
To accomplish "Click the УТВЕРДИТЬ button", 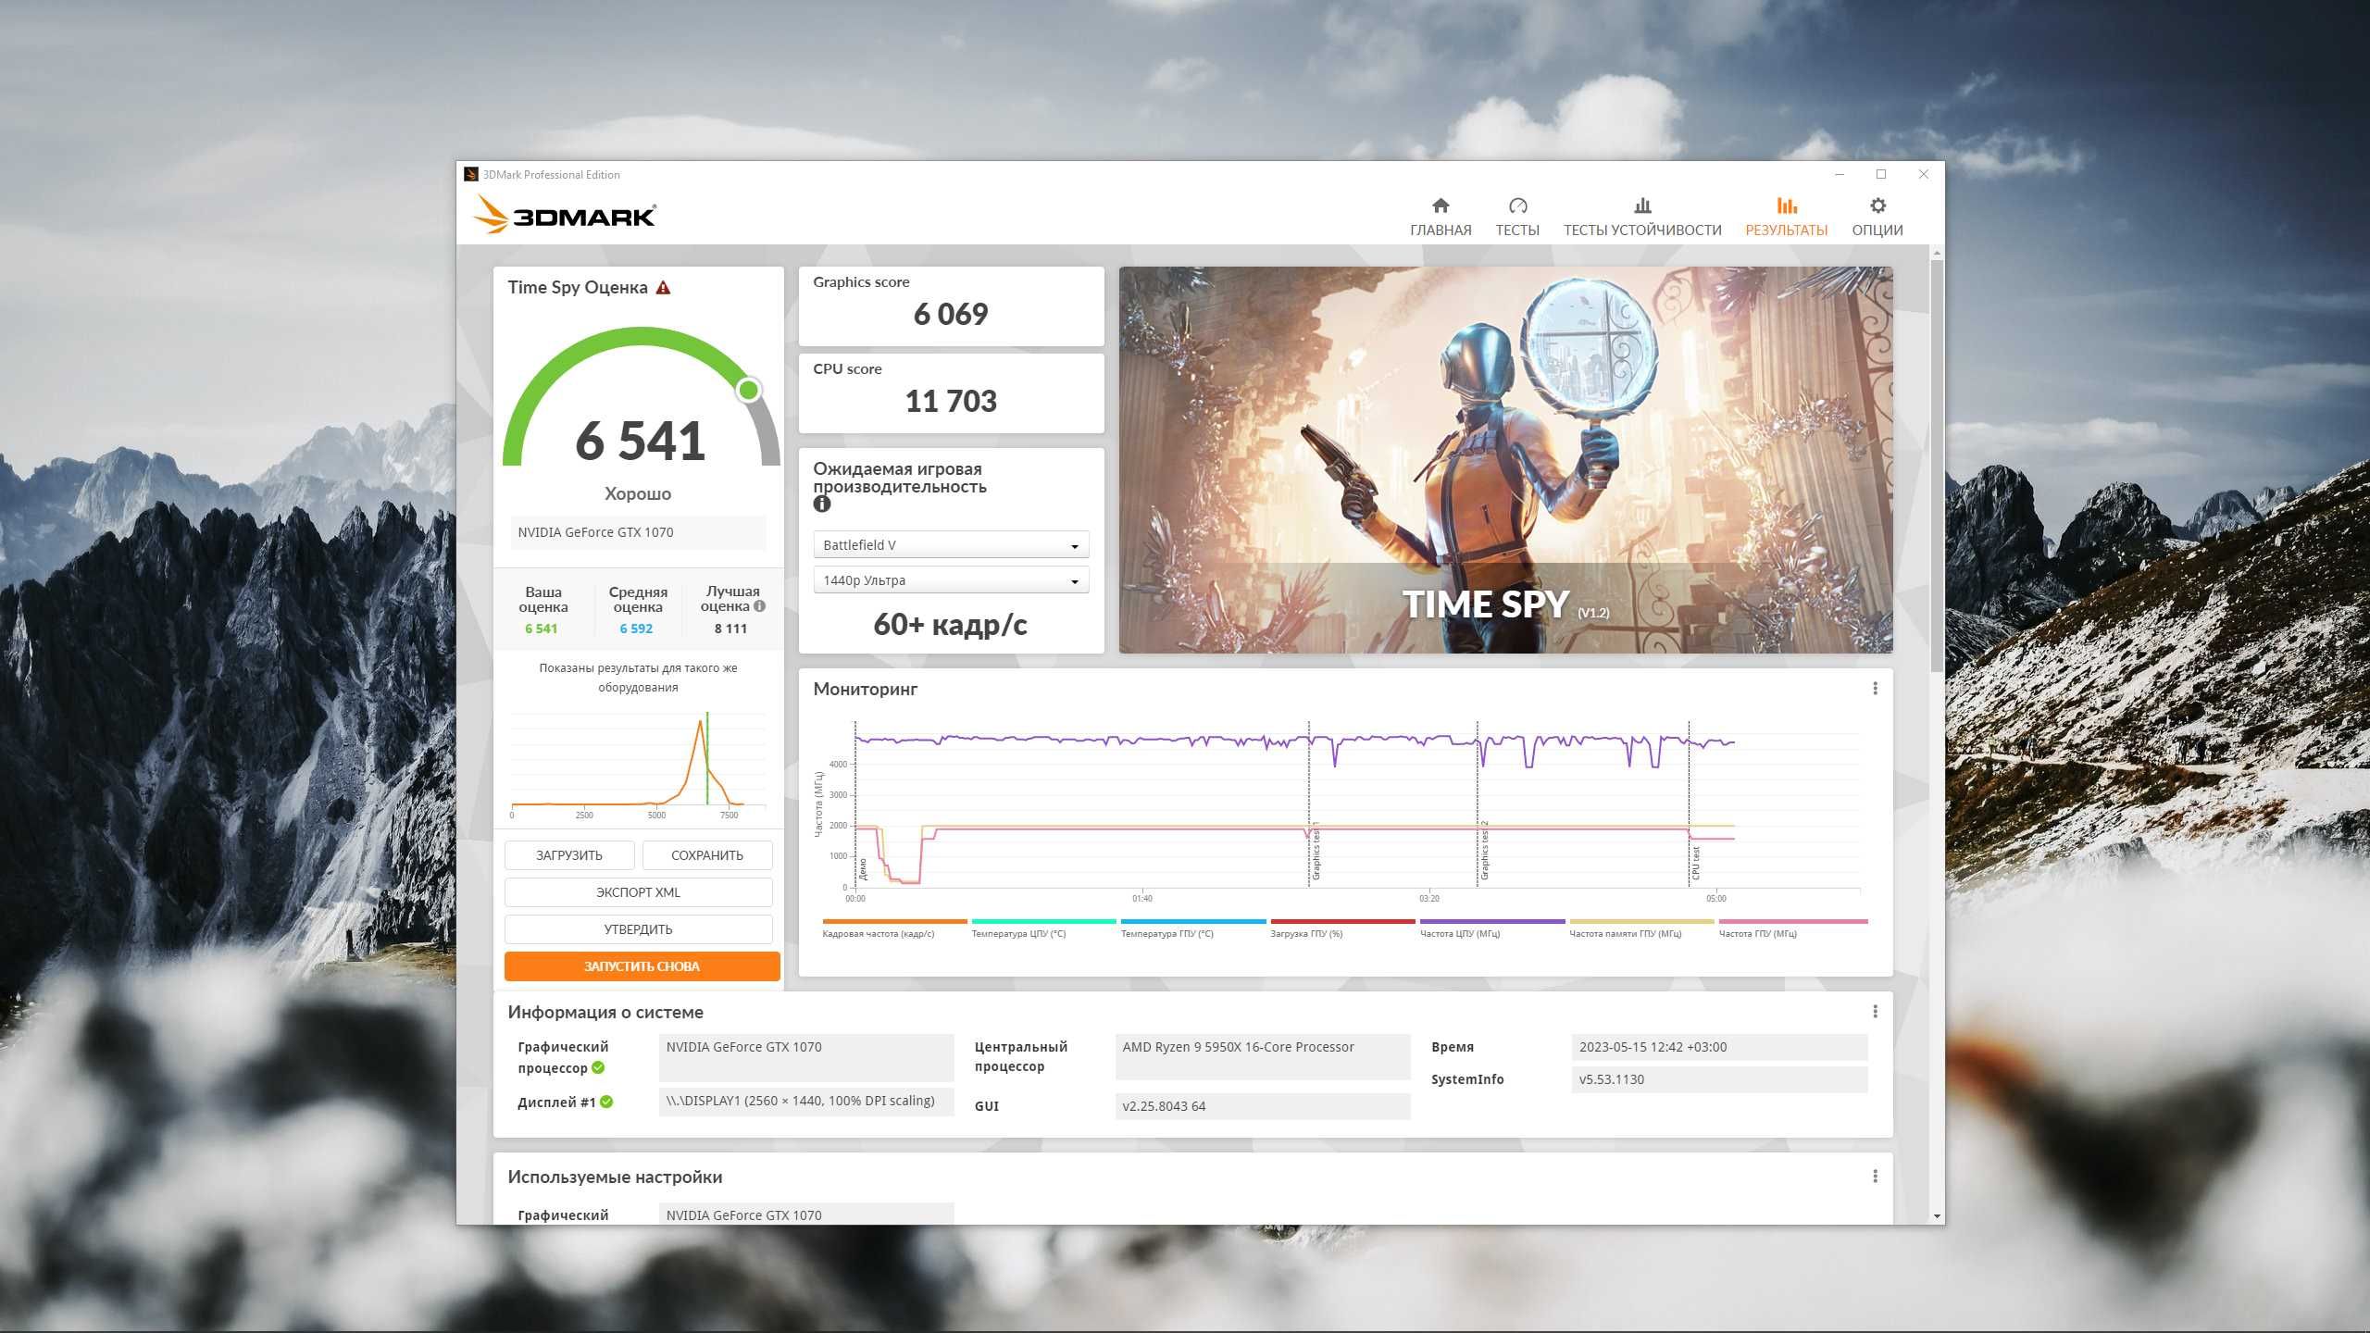I will [638, 929].
